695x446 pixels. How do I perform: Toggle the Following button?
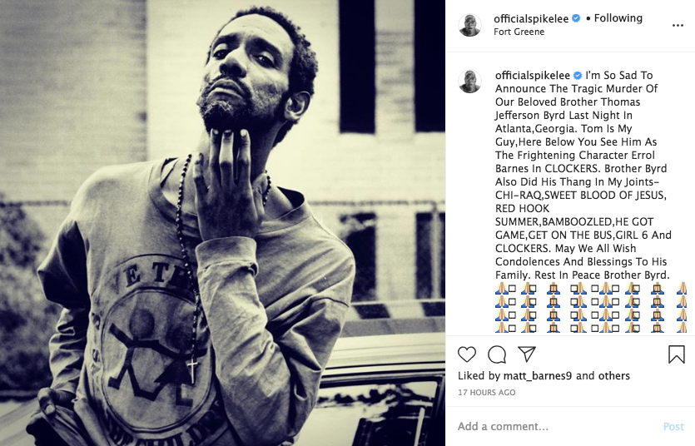point(618,18)
